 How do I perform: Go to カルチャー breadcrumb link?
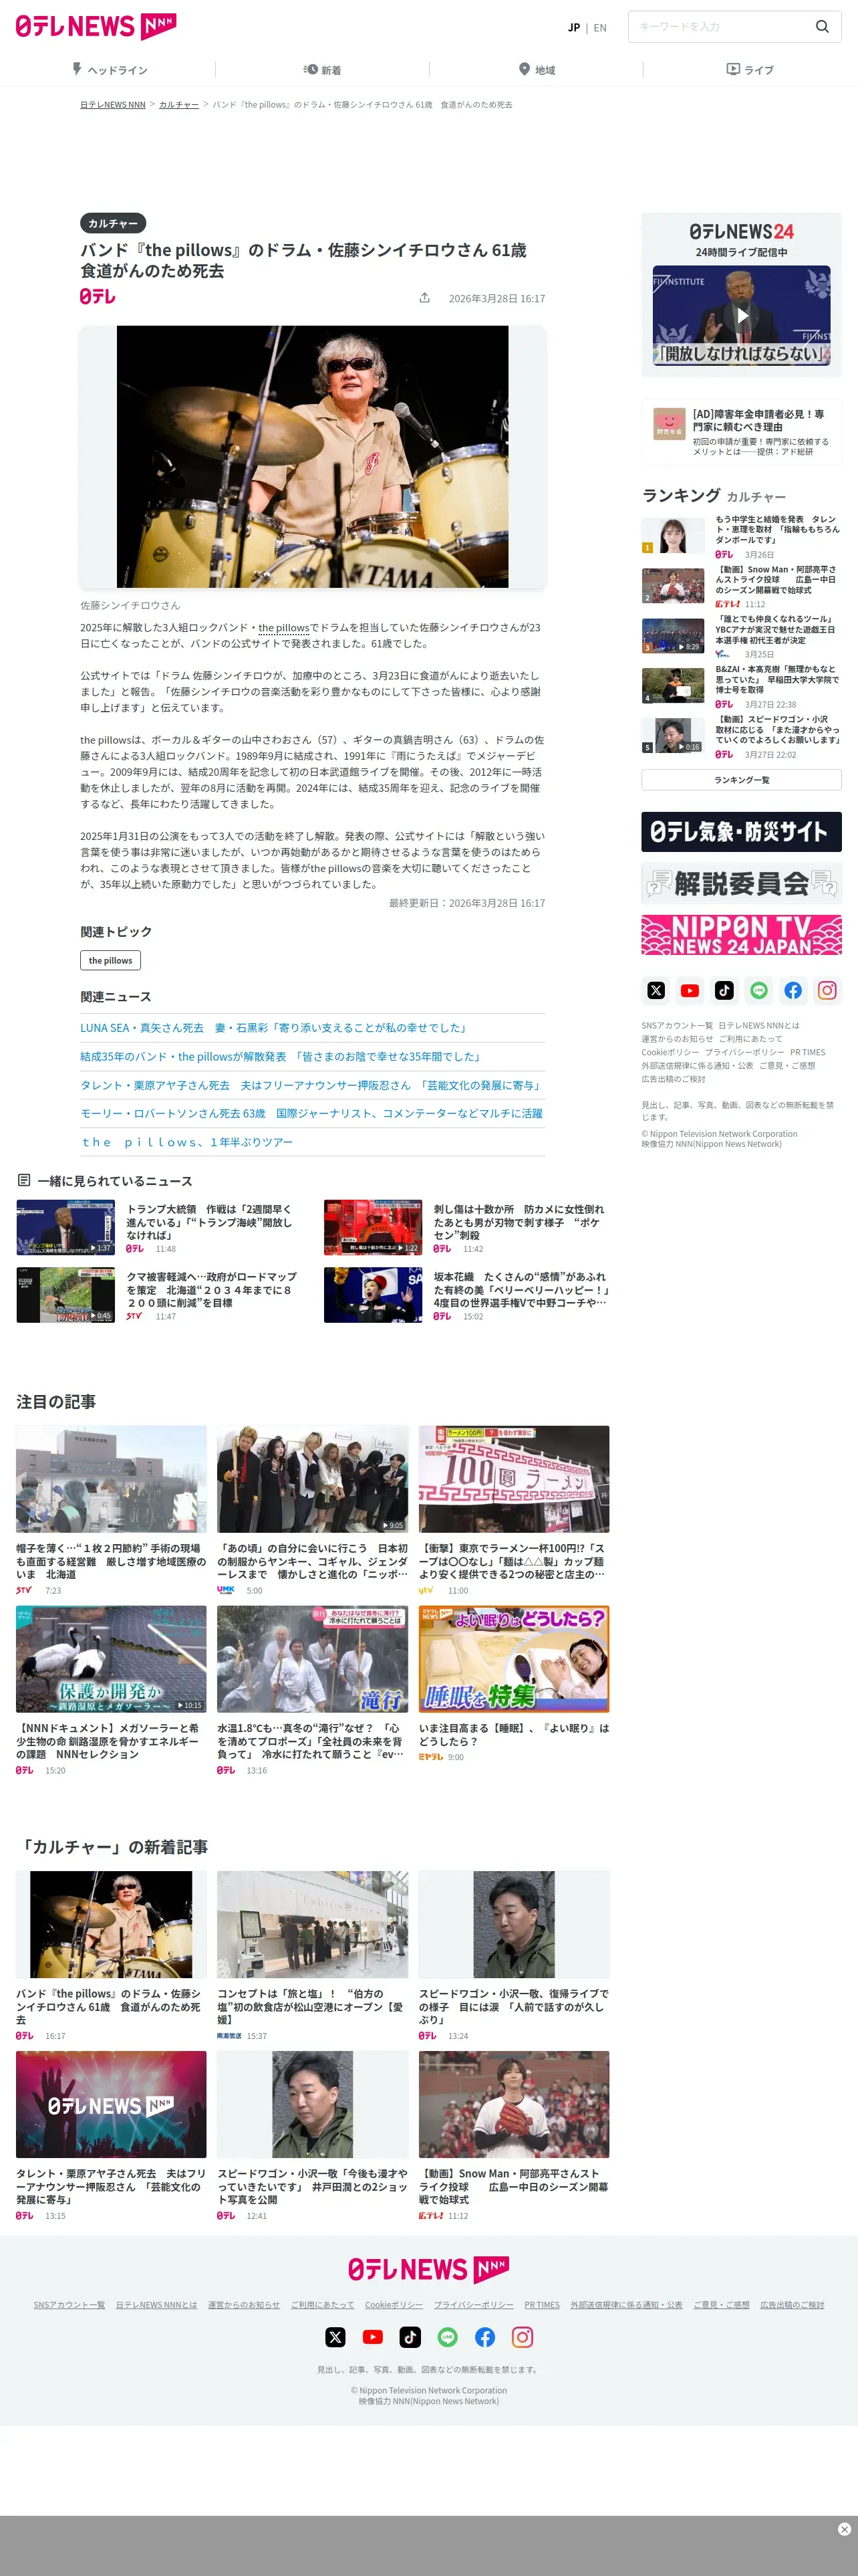(x=179, y=105)
